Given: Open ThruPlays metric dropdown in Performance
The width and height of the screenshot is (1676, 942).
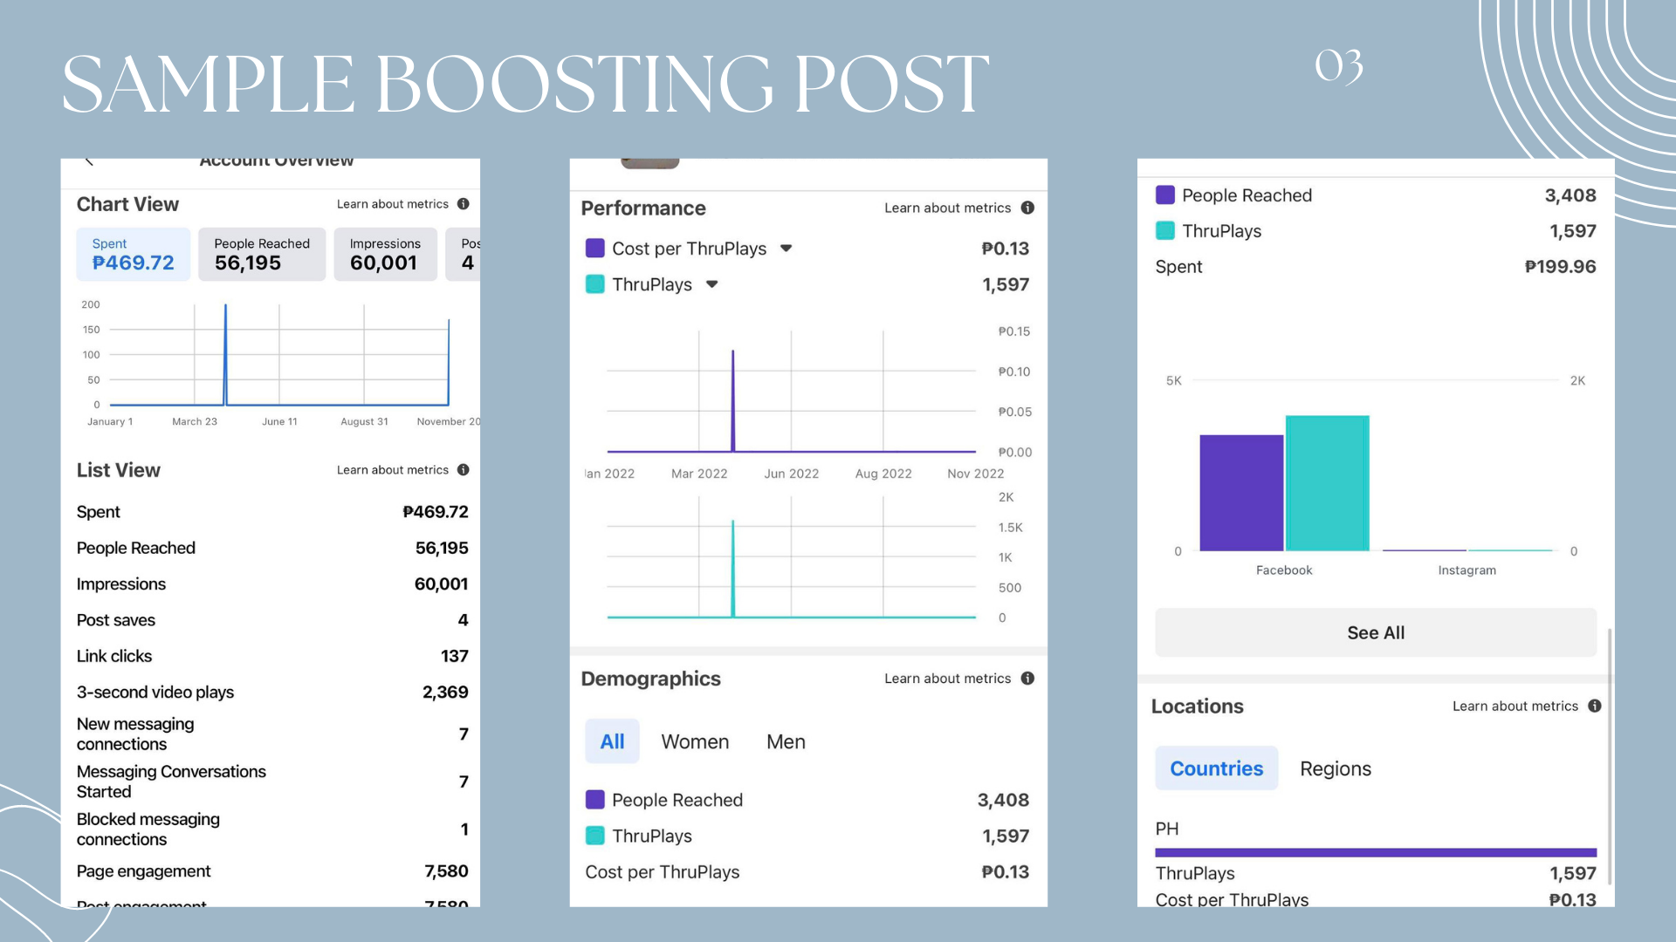Looking at the screenshot, I should click(711, 284).
